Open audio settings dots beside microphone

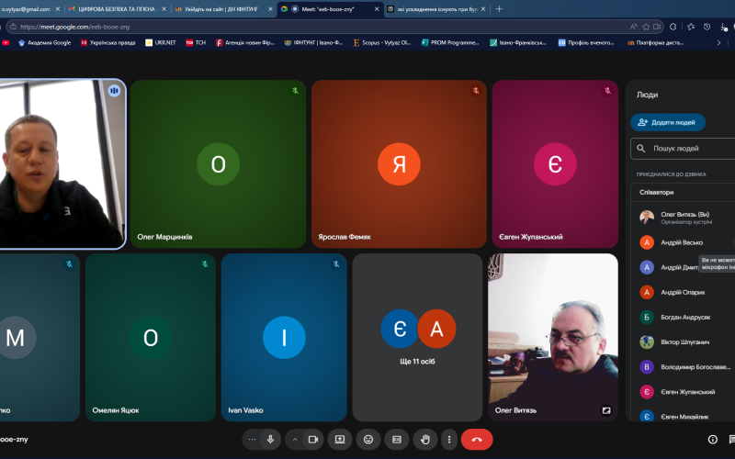point(252,440)
